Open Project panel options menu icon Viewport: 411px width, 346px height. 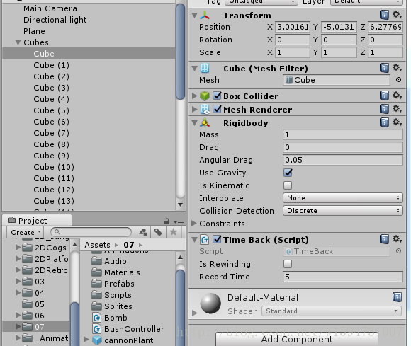click(179, 222)
